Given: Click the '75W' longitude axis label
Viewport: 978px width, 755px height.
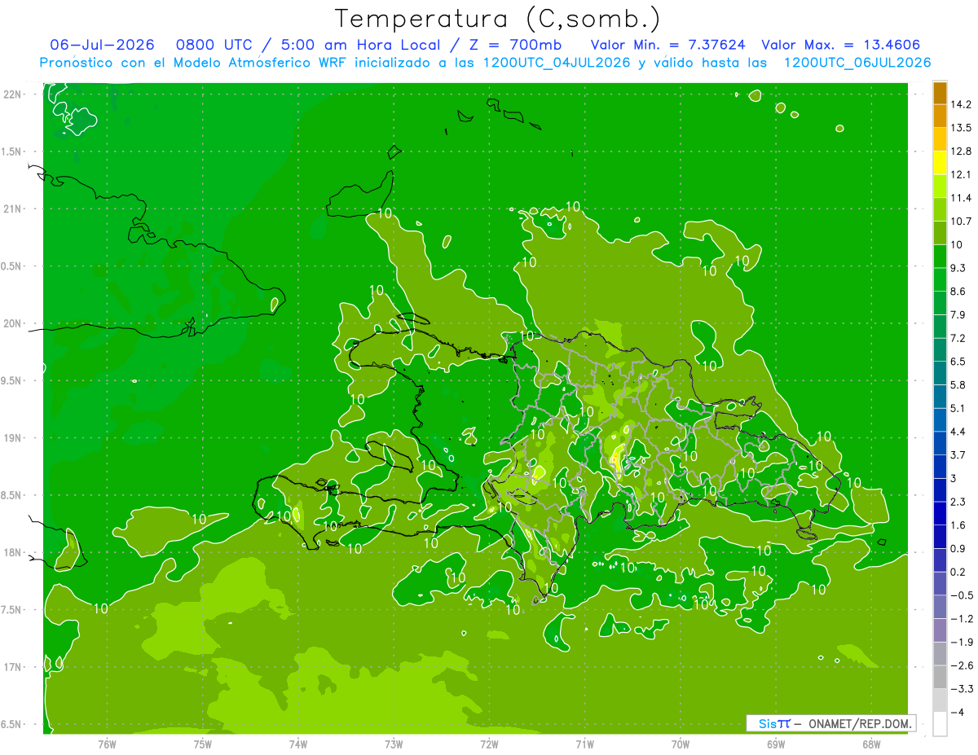Looking at the screenshot, I should tap(202, 744).
